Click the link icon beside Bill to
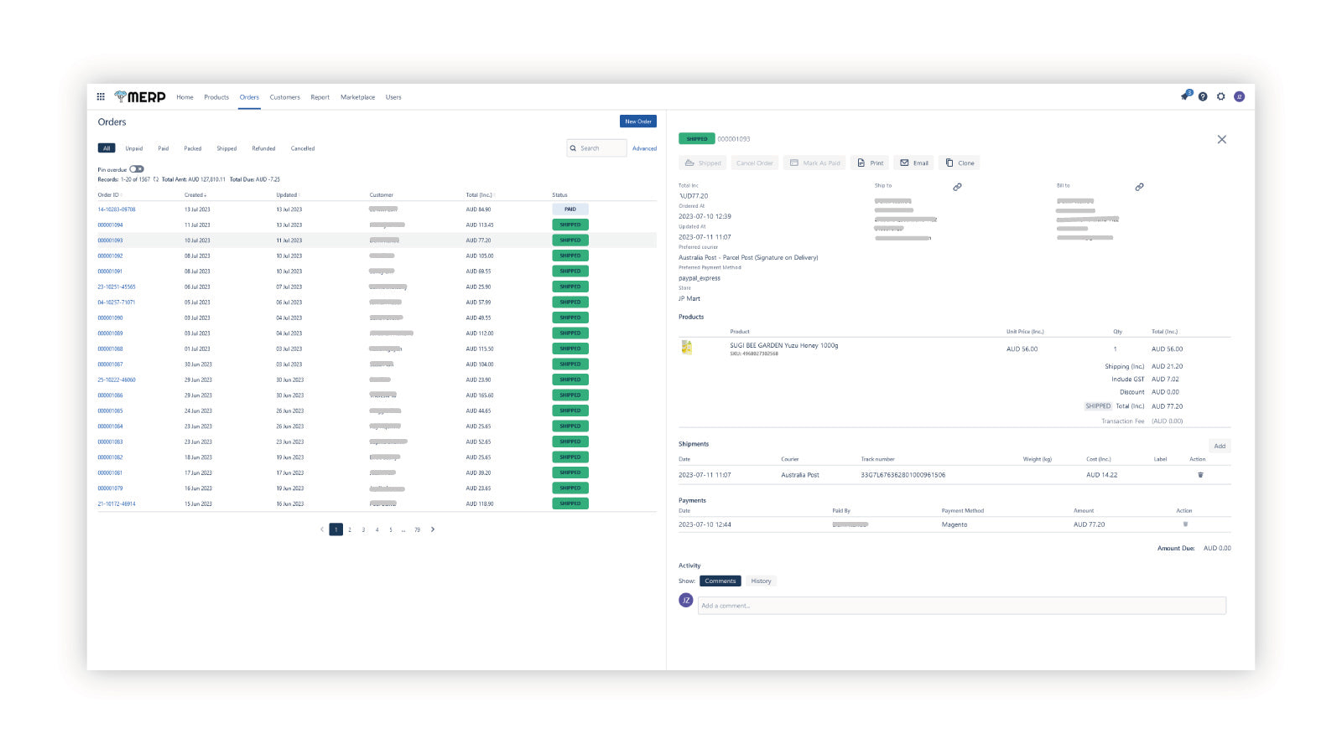 [1139, 187]
